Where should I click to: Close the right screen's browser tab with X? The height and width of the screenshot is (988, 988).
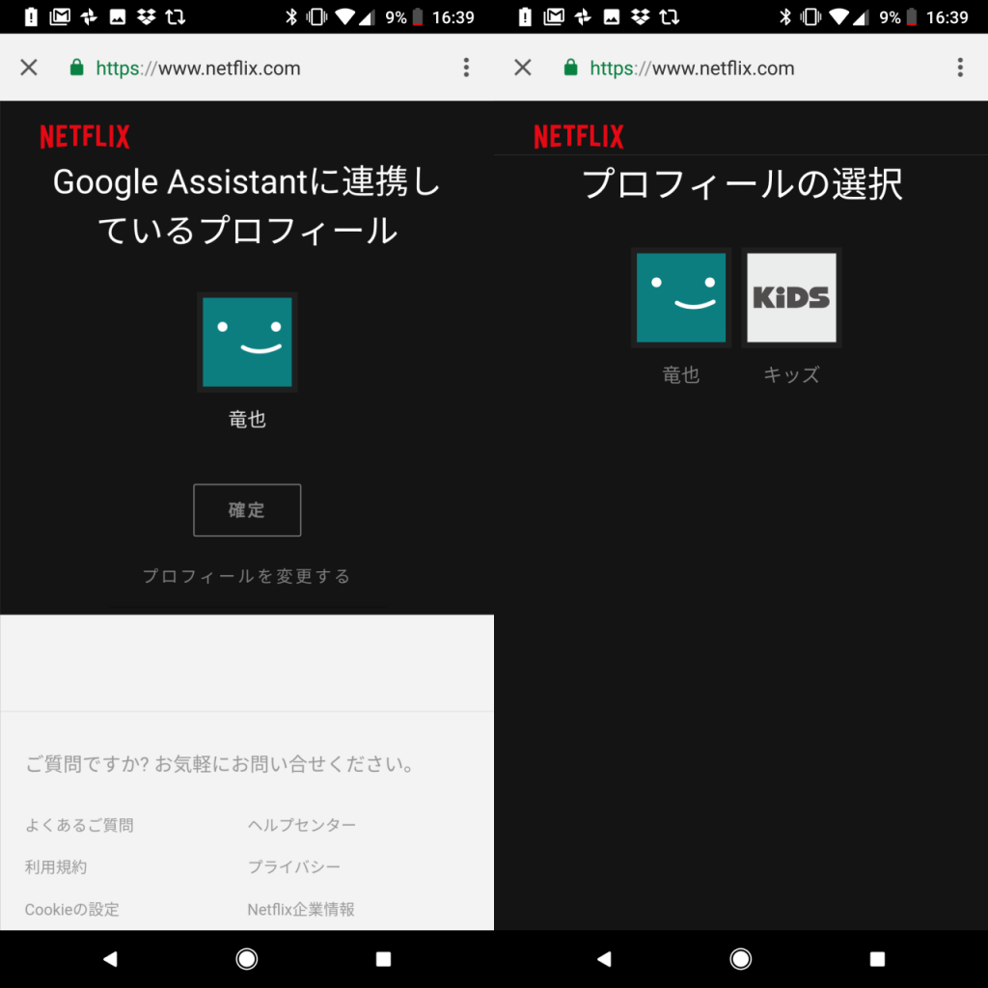[523, 68]
